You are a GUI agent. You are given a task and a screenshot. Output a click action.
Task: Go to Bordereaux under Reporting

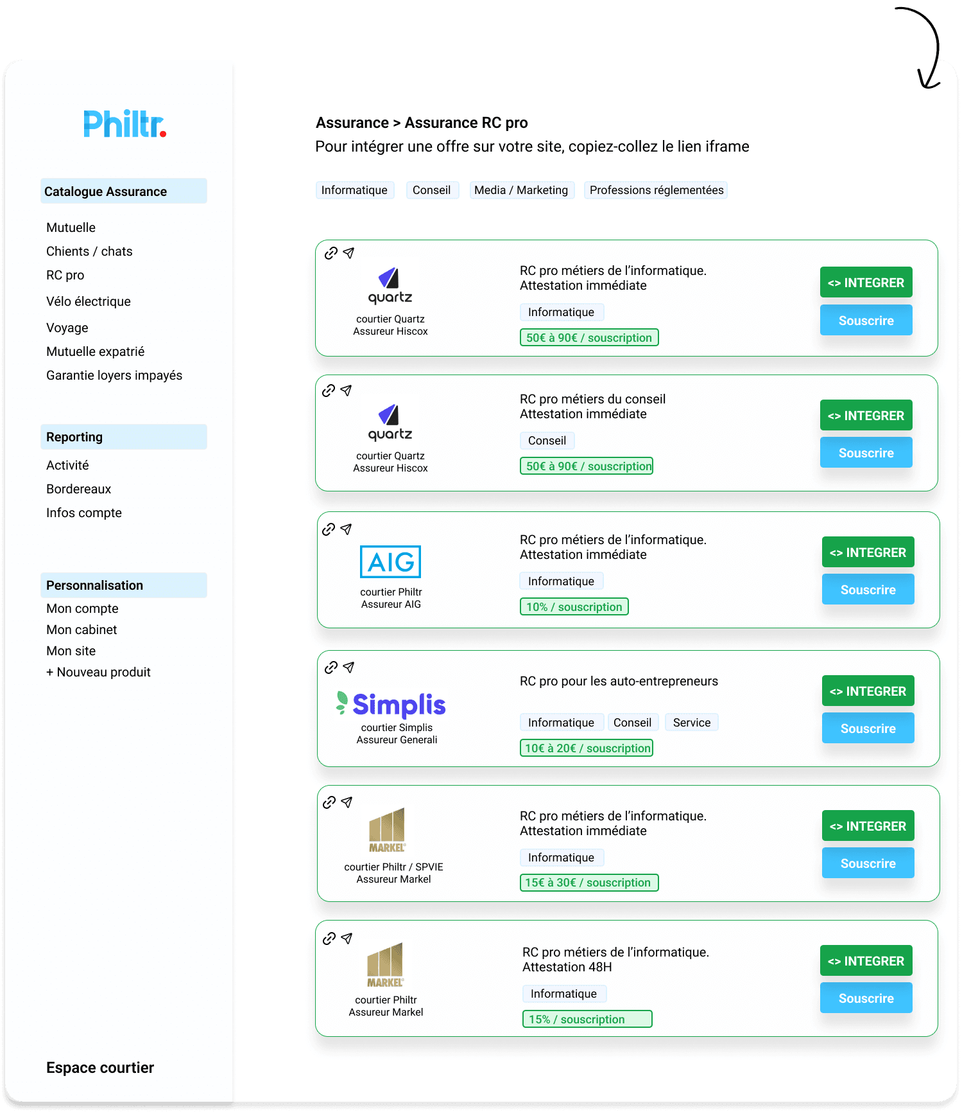click(x=78, y=489)
